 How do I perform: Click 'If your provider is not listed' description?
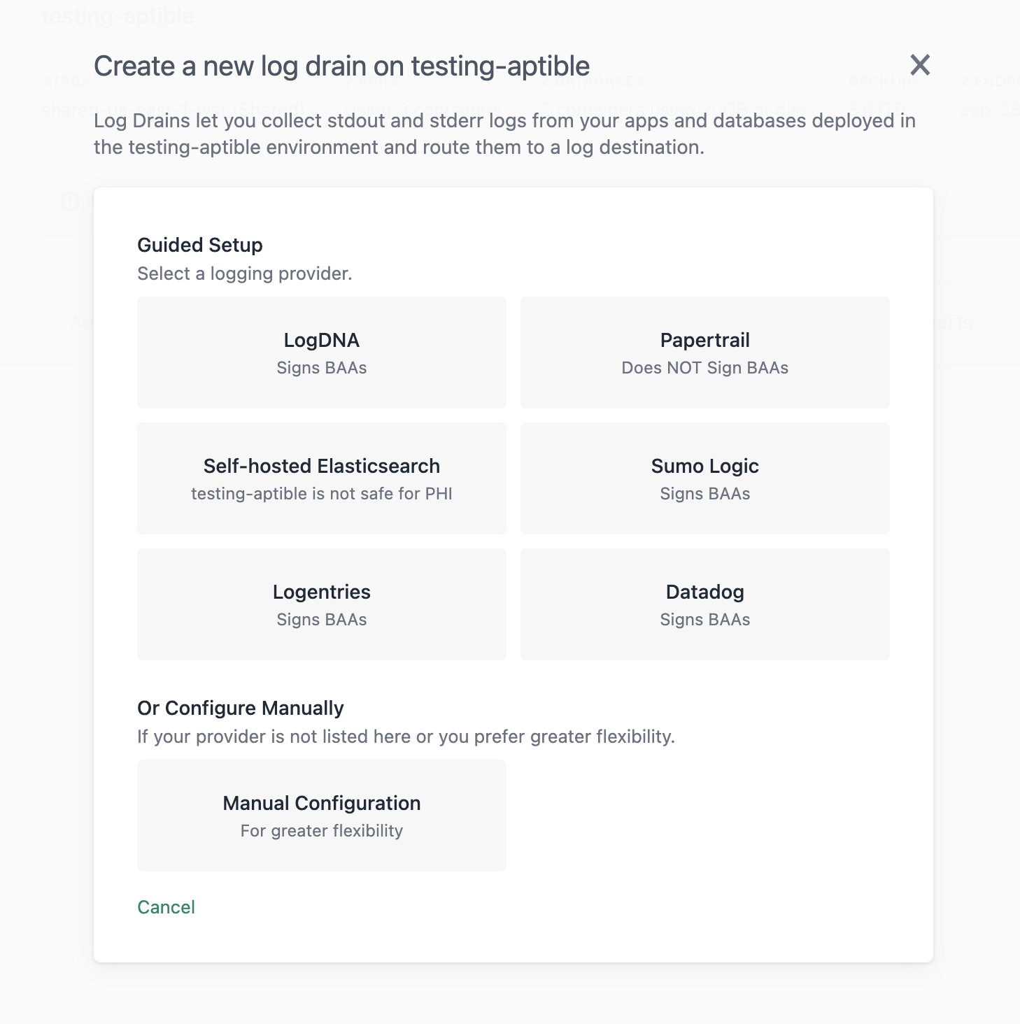point(406,737)
